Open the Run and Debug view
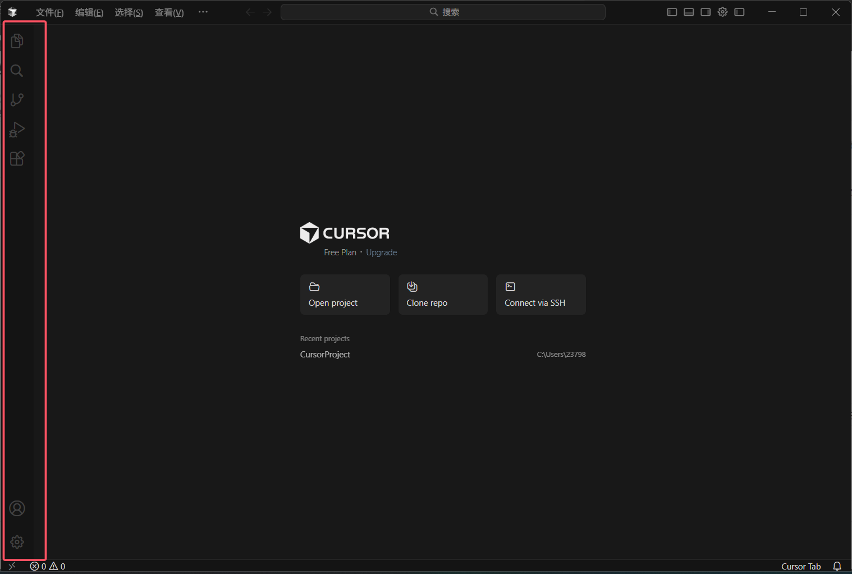Image resolution: width=852 pixels, height=574 pixels. click(17, 129)
